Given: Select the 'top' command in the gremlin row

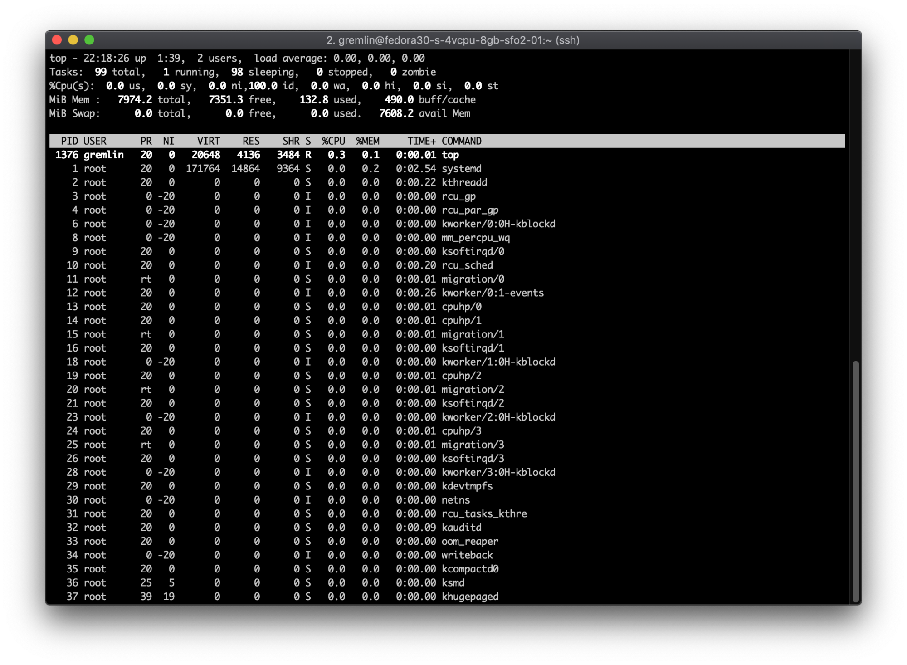Looking at the screenshot, I should coord(450,155).
